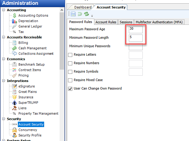Enable the Require Mixed Case checkbox
This screenshot has width=189, height=141.
coord(70,80)
